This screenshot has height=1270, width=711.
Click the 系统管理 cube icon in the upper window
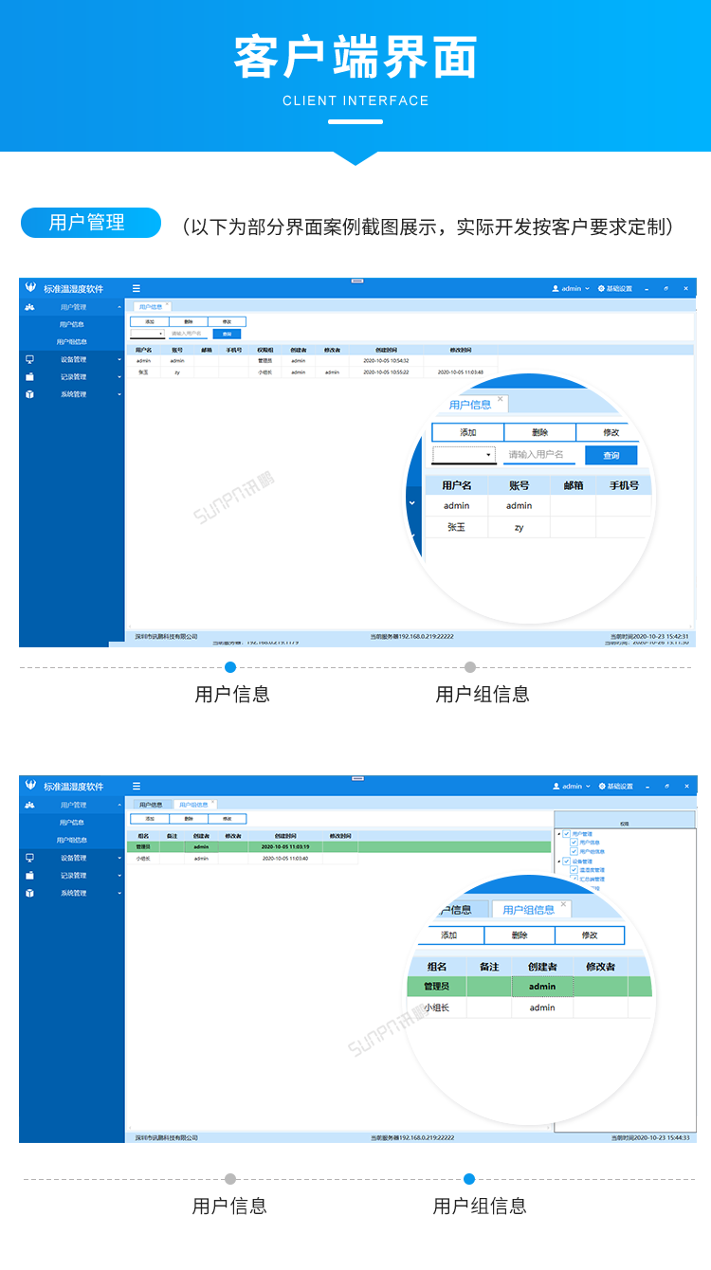[30, 394]
